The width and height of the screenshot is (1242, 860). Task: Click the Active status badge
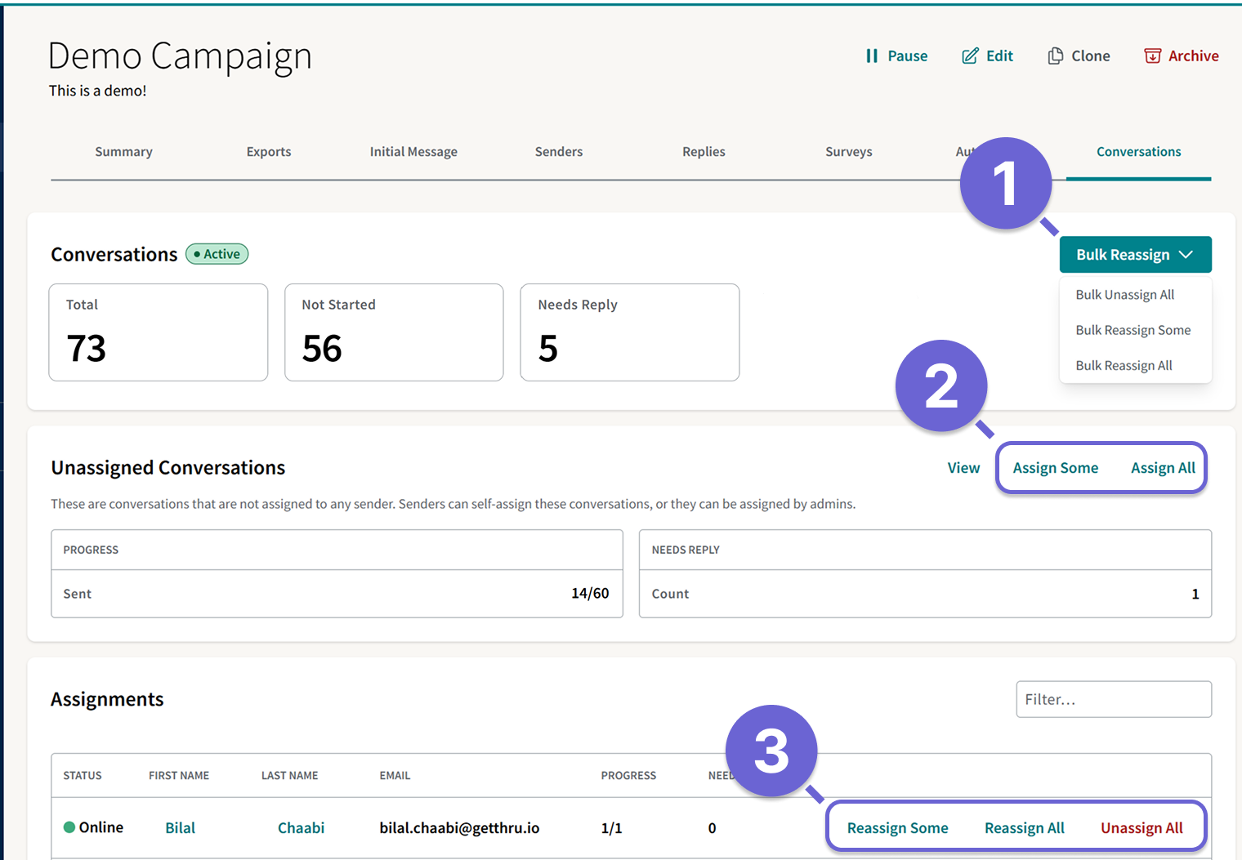217,254
